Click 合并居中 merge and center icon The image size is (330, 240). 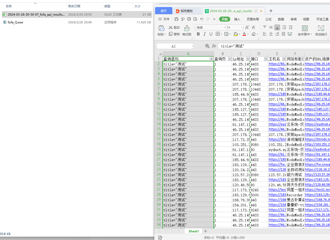pyautogui.click(x=305, y=28)
